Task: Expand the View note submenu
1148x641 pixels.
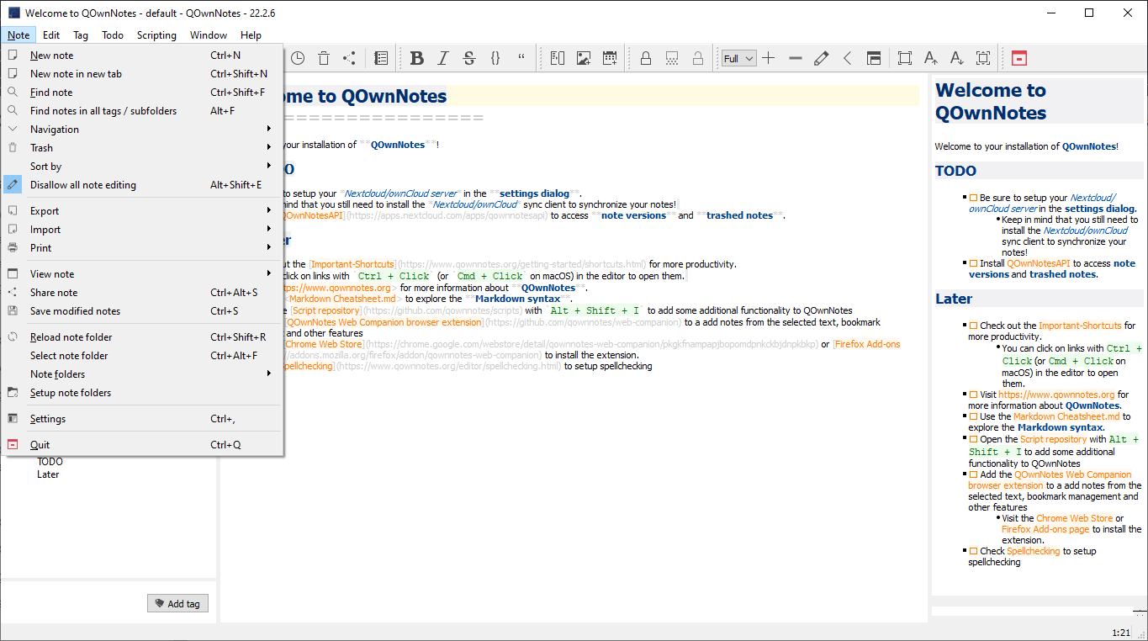Action: [142, 274]
